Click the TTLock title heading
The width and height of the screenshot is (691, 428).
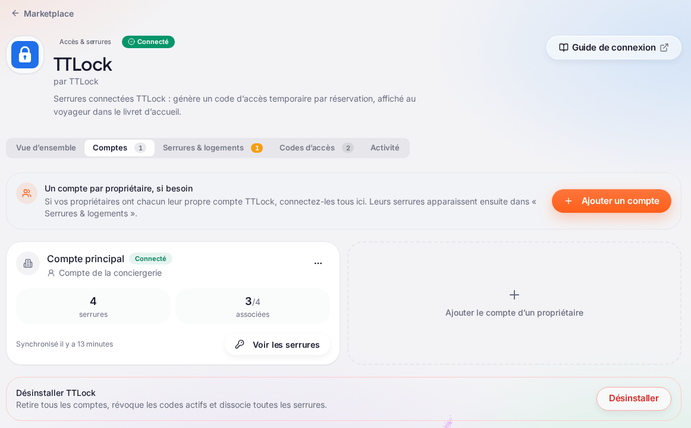point(83,65)
